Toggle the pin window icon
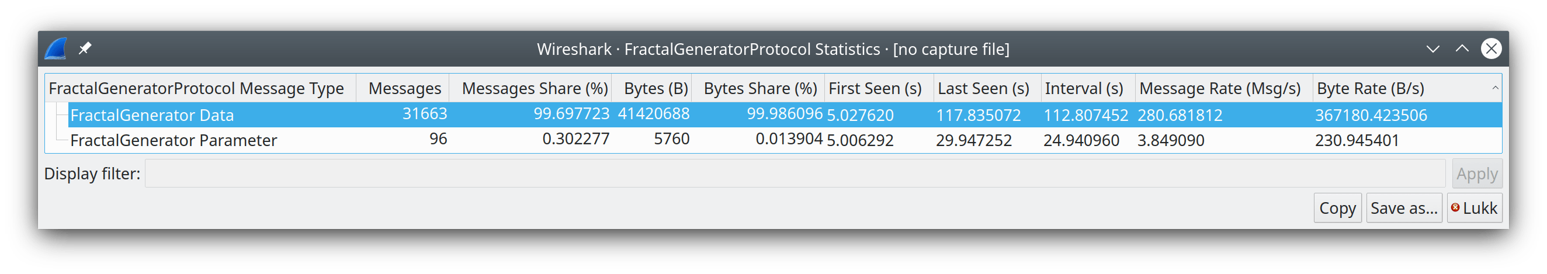This screenshot has height=274, width=1547. pos(85,48)
